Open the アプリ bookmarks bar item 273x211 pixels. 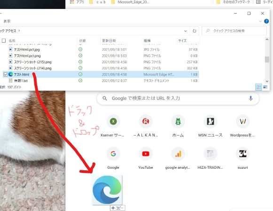[77, 2]
